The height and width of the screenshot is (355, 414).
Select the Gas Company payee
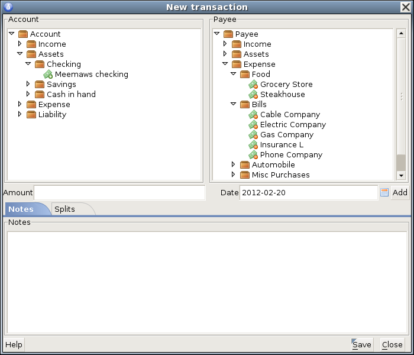click(x=287, y=135)
